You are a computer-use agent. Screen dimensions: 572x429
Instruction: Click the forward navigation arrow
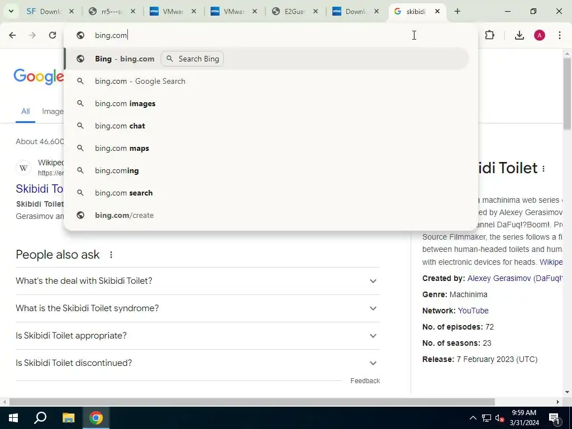coord(32,35)
